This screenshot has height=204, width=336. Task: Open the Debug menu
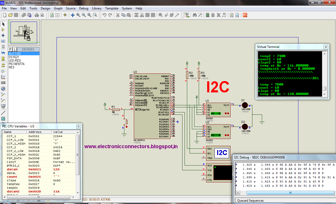point(84,8)
